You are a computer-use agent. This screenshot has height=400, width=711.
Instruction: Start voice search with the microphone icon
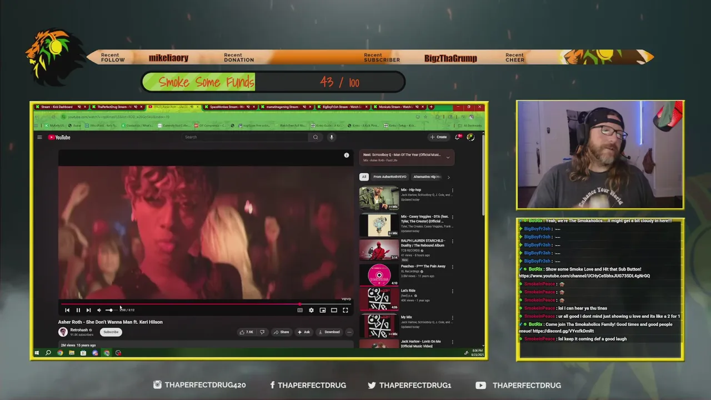coord(332,137)
